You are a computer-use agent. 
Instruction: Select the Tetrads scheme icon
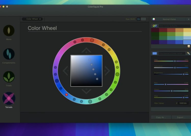tap(9, 98)
